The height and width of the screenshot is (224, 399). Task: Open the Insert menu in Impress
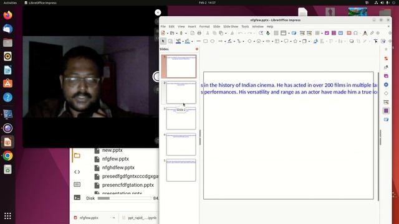(192, 26)
